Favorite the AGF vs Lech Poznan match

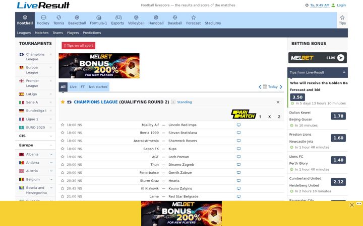63,157
